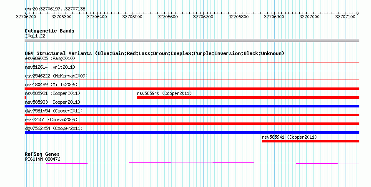Click the thin red line under esv2546222

pos(192,80)
